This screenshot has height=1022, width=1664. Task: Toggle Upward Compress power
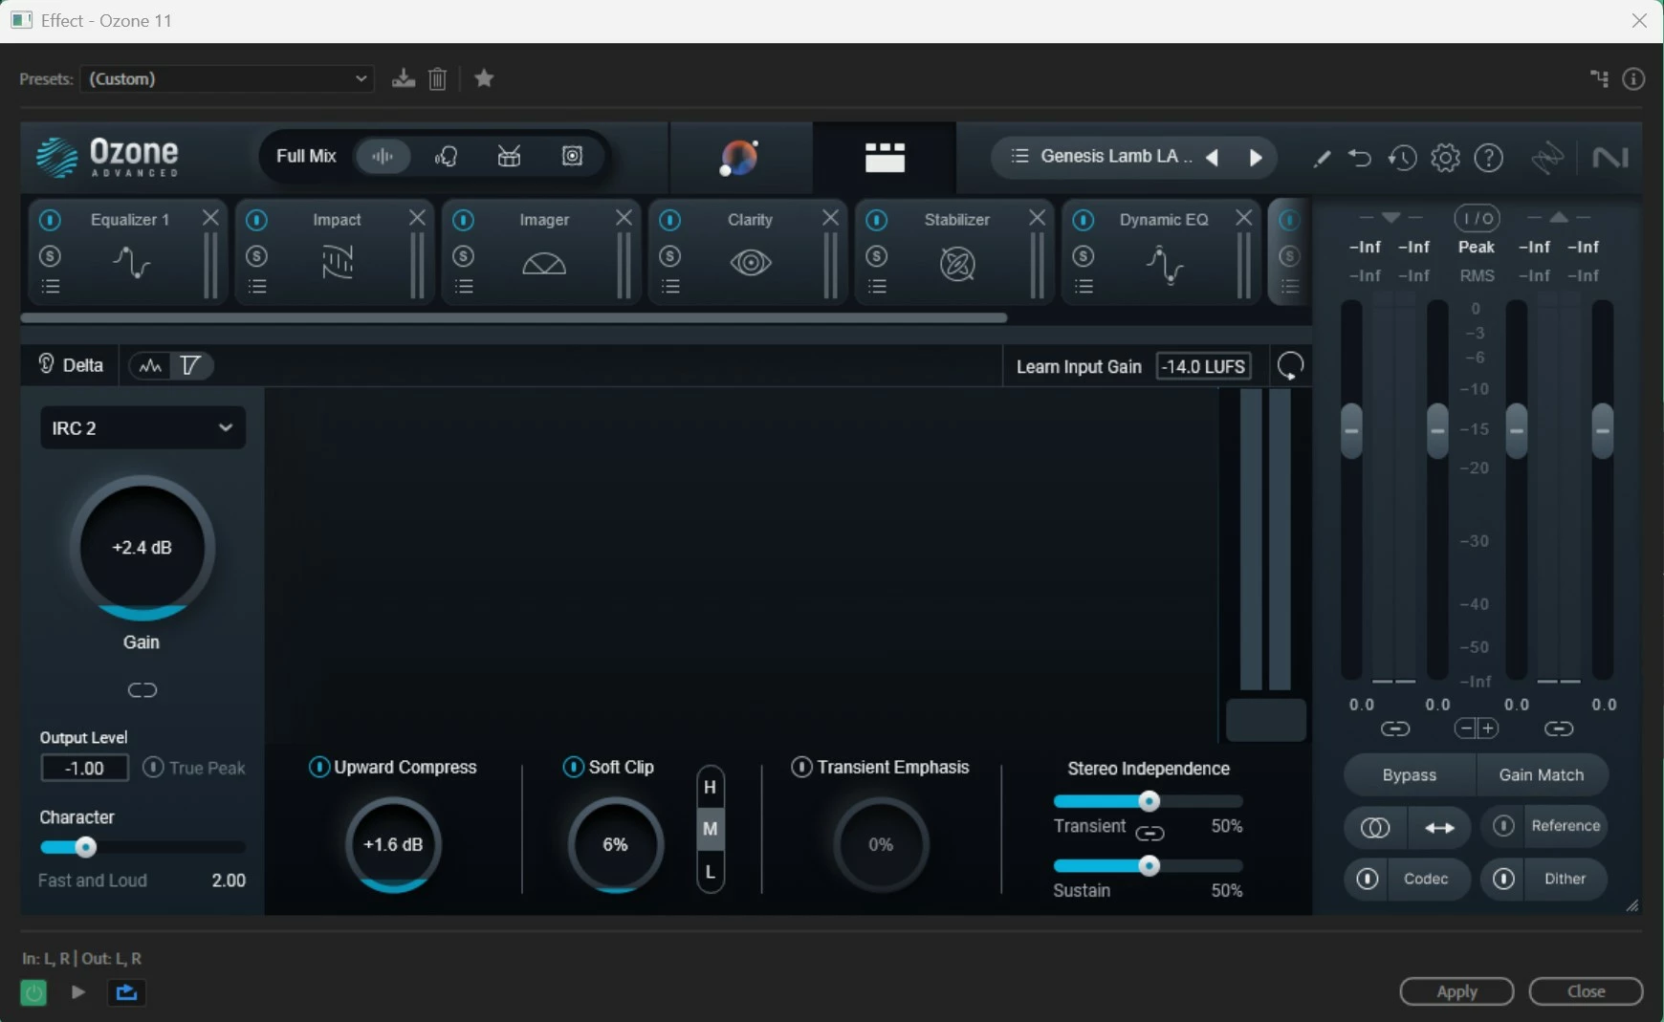tap(318, 767)
